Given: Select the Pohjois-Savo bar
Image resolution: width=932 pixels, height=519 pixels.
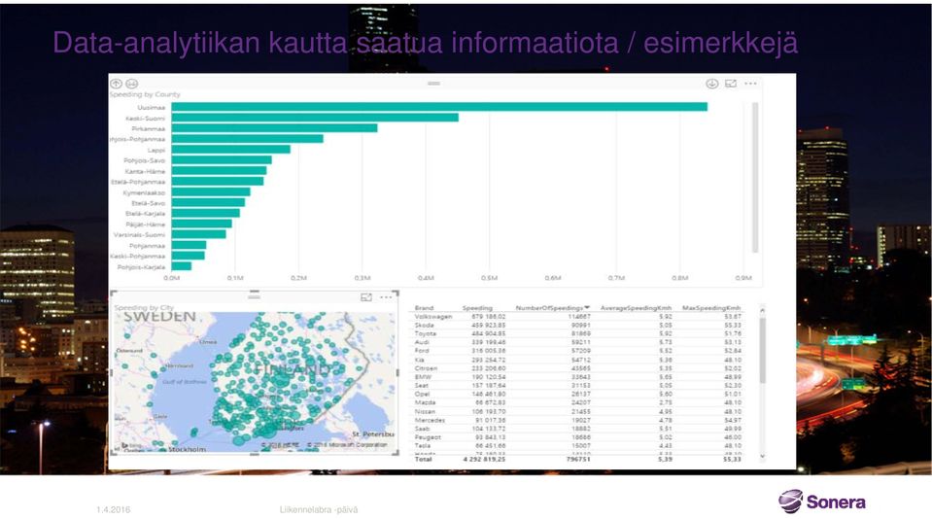Looking at the screenshot, I should tap(222, 160).
